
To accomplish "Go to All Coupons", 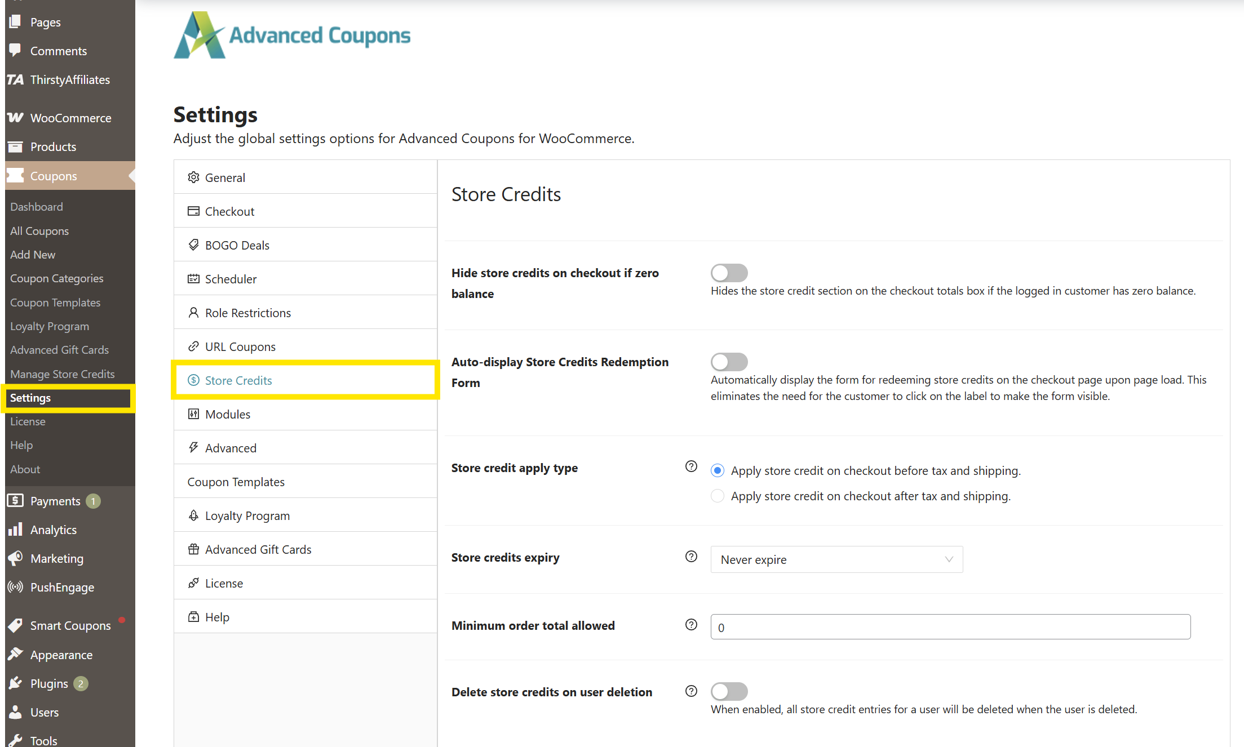I will (39, 231).
